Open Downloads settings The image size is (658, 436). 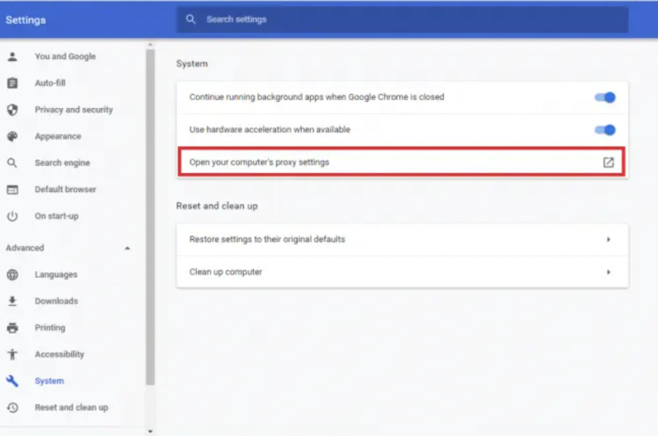pyautogui.click(x=57, y=301)
